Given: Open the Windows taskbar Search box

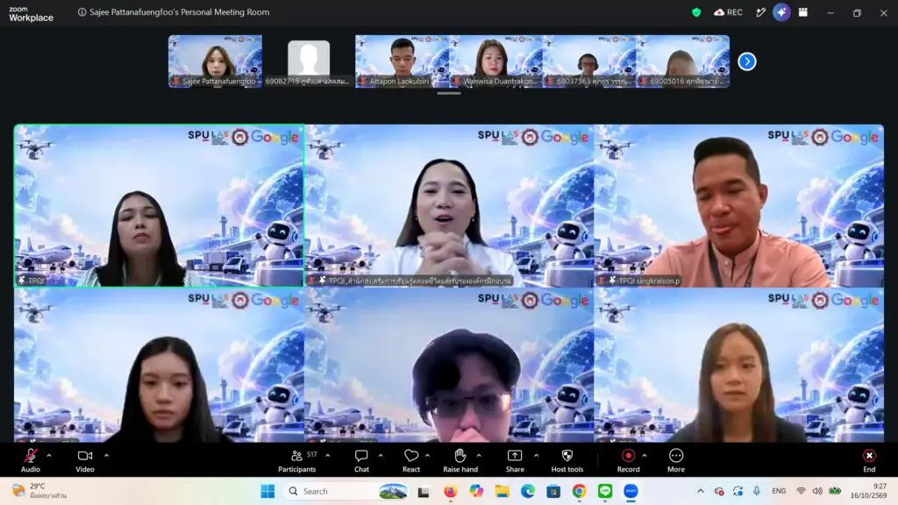Looking at the screenshot, I should tap(331, 491).
